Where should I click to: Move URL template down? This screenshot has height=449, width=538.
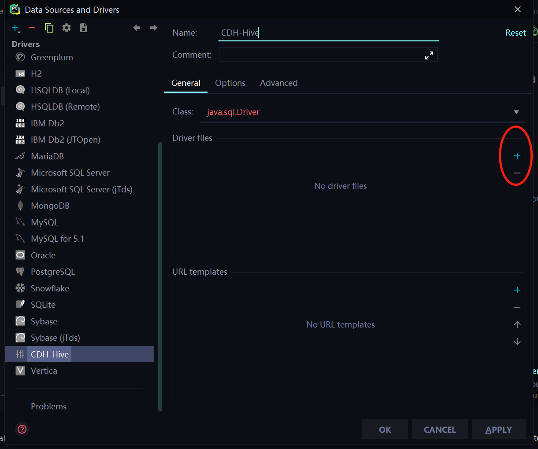pos(517,342)
